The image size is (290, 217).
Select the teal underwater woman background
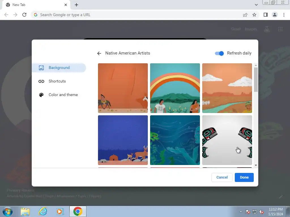(x=175, y=140)
